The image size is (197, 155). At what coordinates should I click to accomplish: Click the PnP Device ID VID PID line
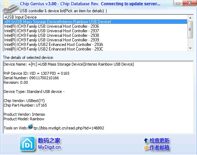tap(36, 73)
